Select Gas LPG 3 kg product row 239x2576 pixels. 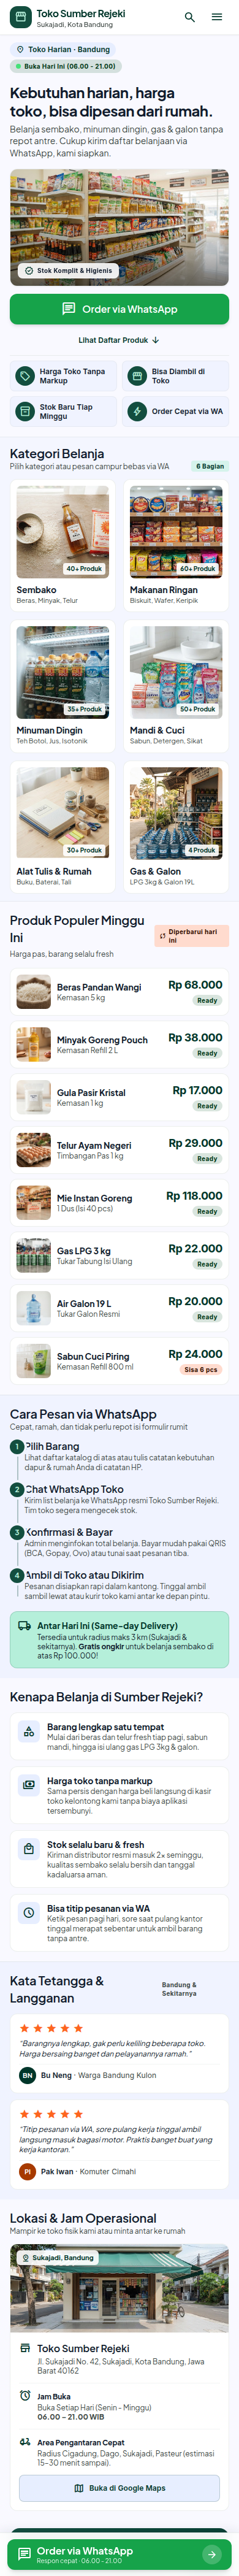click(x=119, y=1255)
